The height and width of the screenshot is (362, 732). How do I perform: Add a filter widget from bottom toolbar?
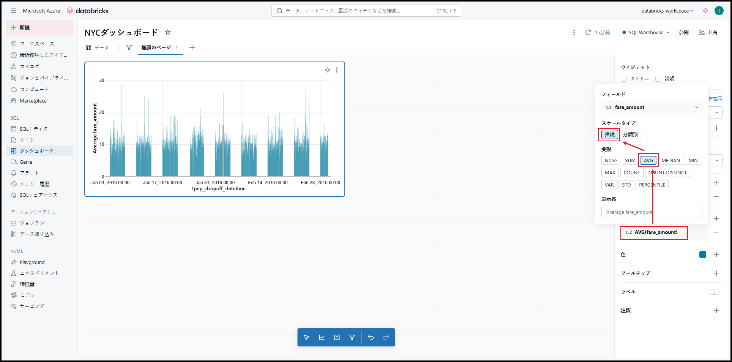coord(352,337)
